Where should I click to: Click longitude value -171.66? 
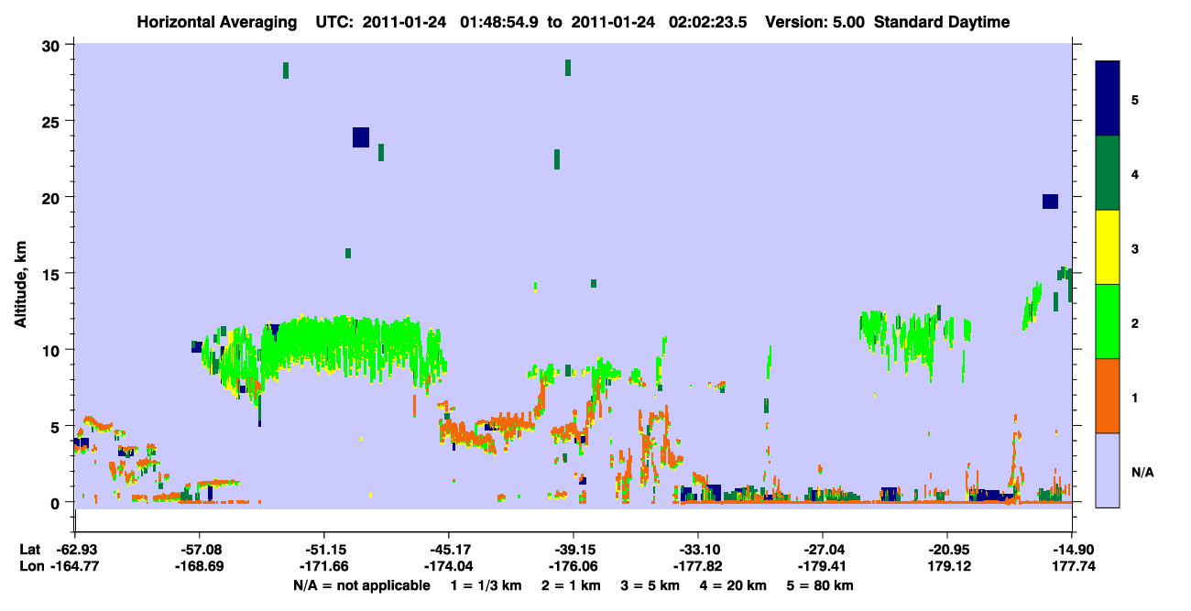[324, 567]
